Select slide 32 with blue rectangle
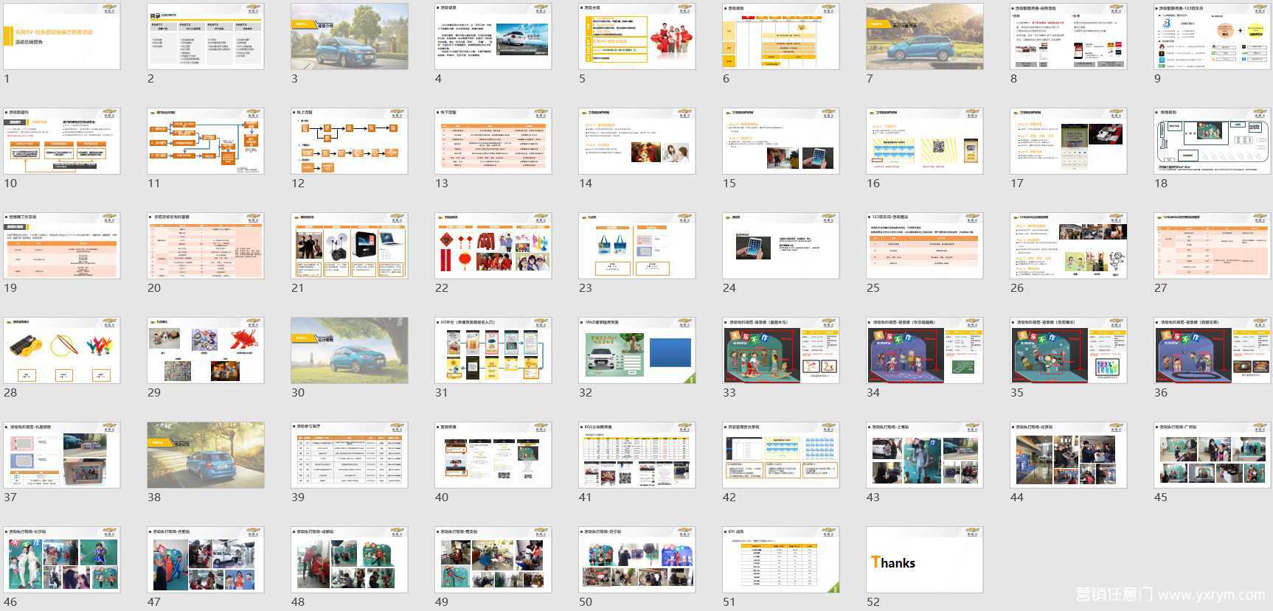The width and height of the screenshot is (1273, 611). pos(637,351)
